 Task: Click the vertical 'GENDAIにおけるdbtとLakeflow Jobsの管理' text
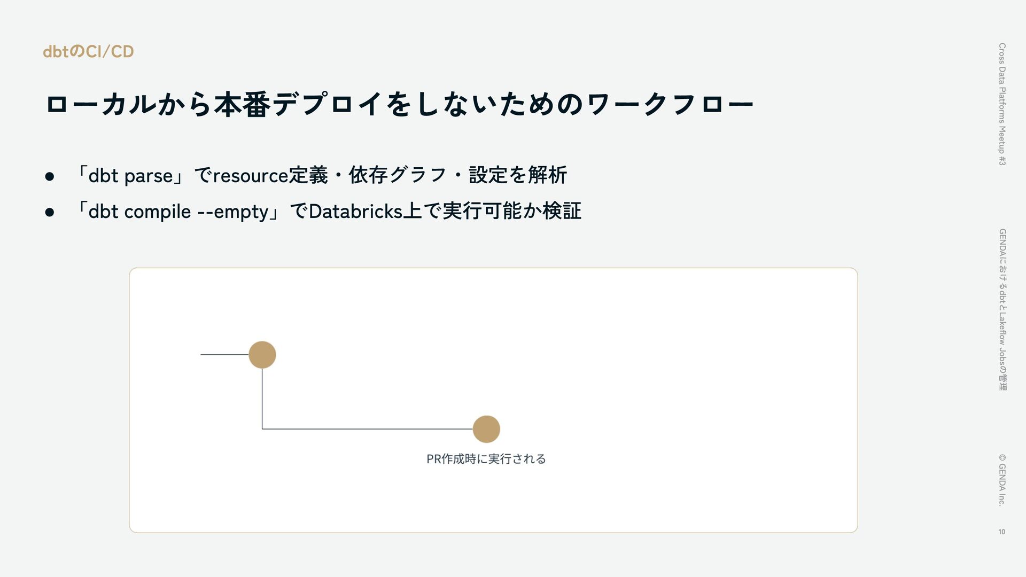pyautogui.click(x=1002, y=309)
